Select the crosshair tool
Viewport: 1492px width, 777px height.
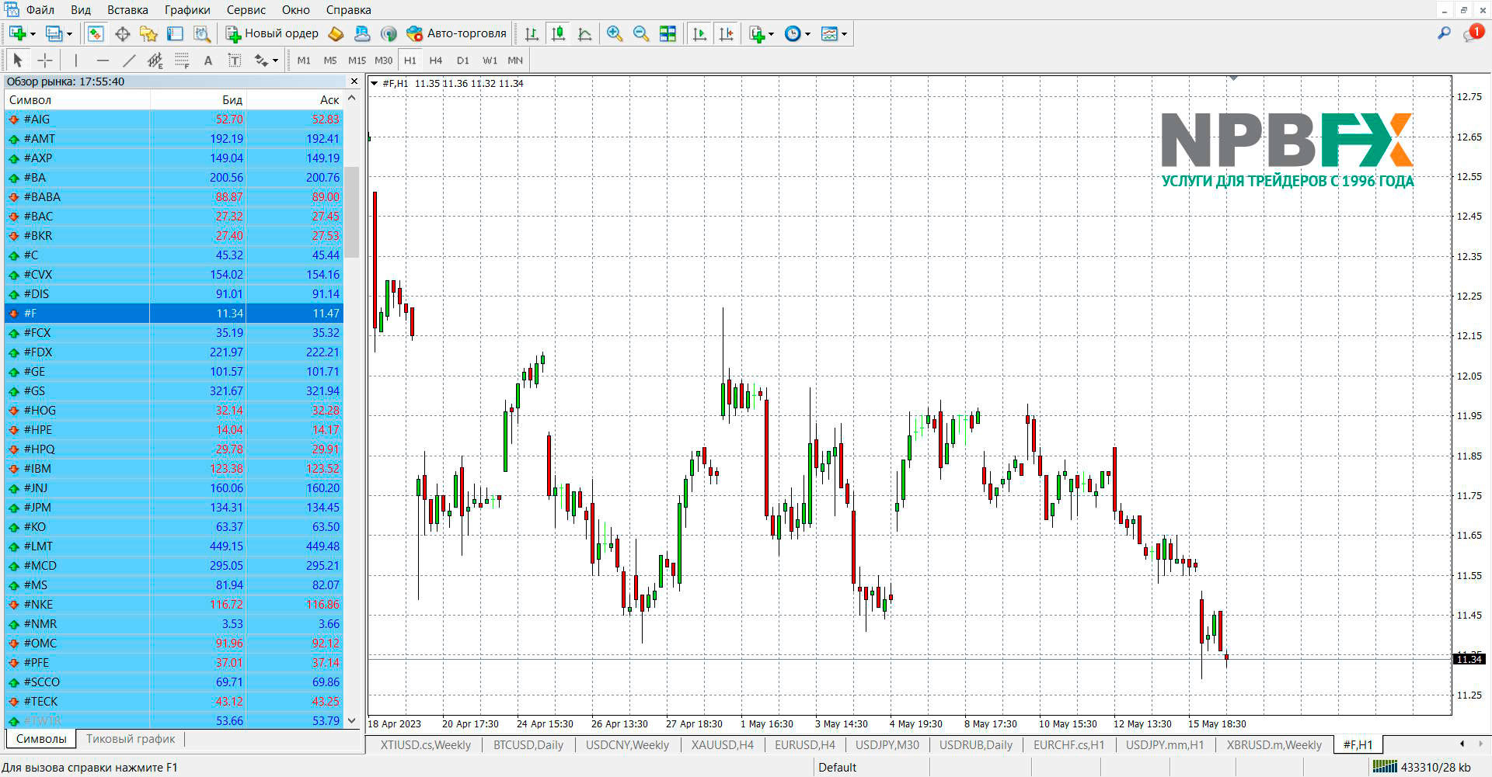pyautogui.click(x=45, y=60)
